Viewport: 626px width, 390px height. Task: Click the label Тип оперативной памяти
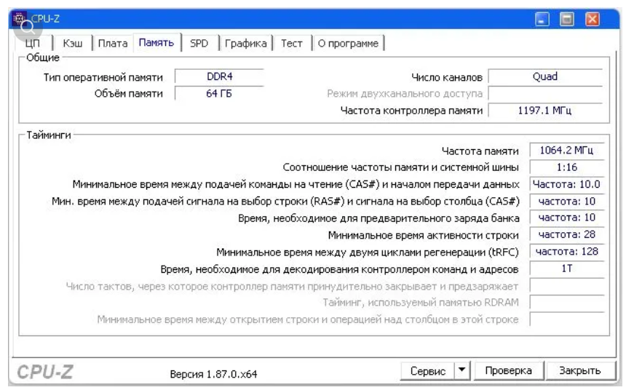[x=103, y=77]
